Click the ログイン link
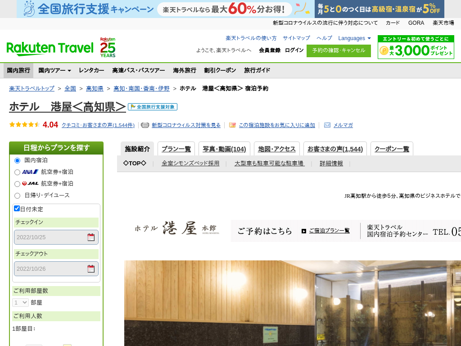 [x=294, y=50]
